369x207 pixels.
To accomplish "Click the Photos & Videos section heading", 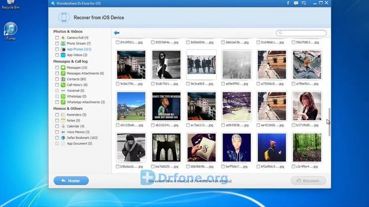I will tap(68, 32).
